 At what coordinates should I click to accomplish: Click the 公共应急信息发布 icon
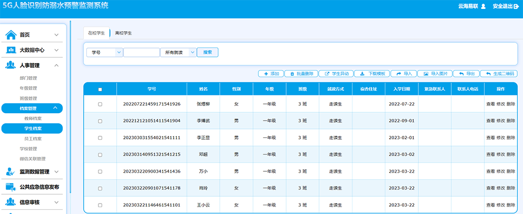[10, 187]
